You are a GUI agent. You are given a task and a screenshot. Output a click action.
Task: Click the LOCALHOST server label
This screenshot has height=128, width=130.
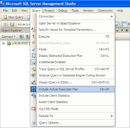(x=21, y=43)
